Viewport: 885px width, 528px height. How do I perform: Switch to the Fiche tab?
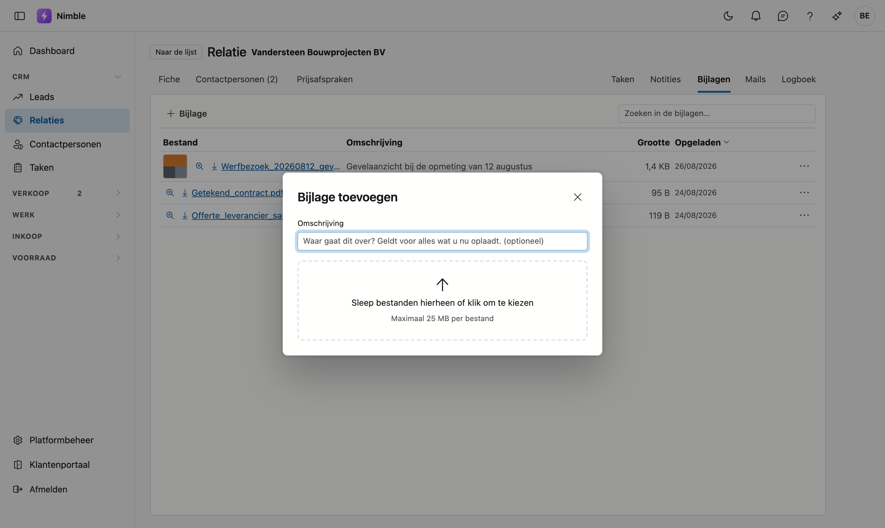tap(169, 79)
